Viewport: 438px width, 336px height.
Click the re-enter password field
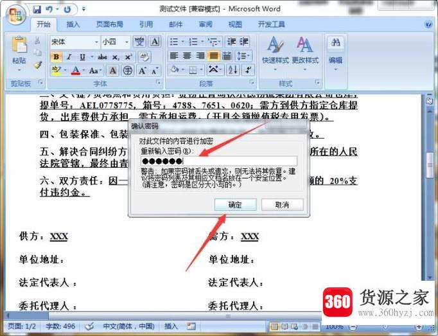tap(219, 161)
